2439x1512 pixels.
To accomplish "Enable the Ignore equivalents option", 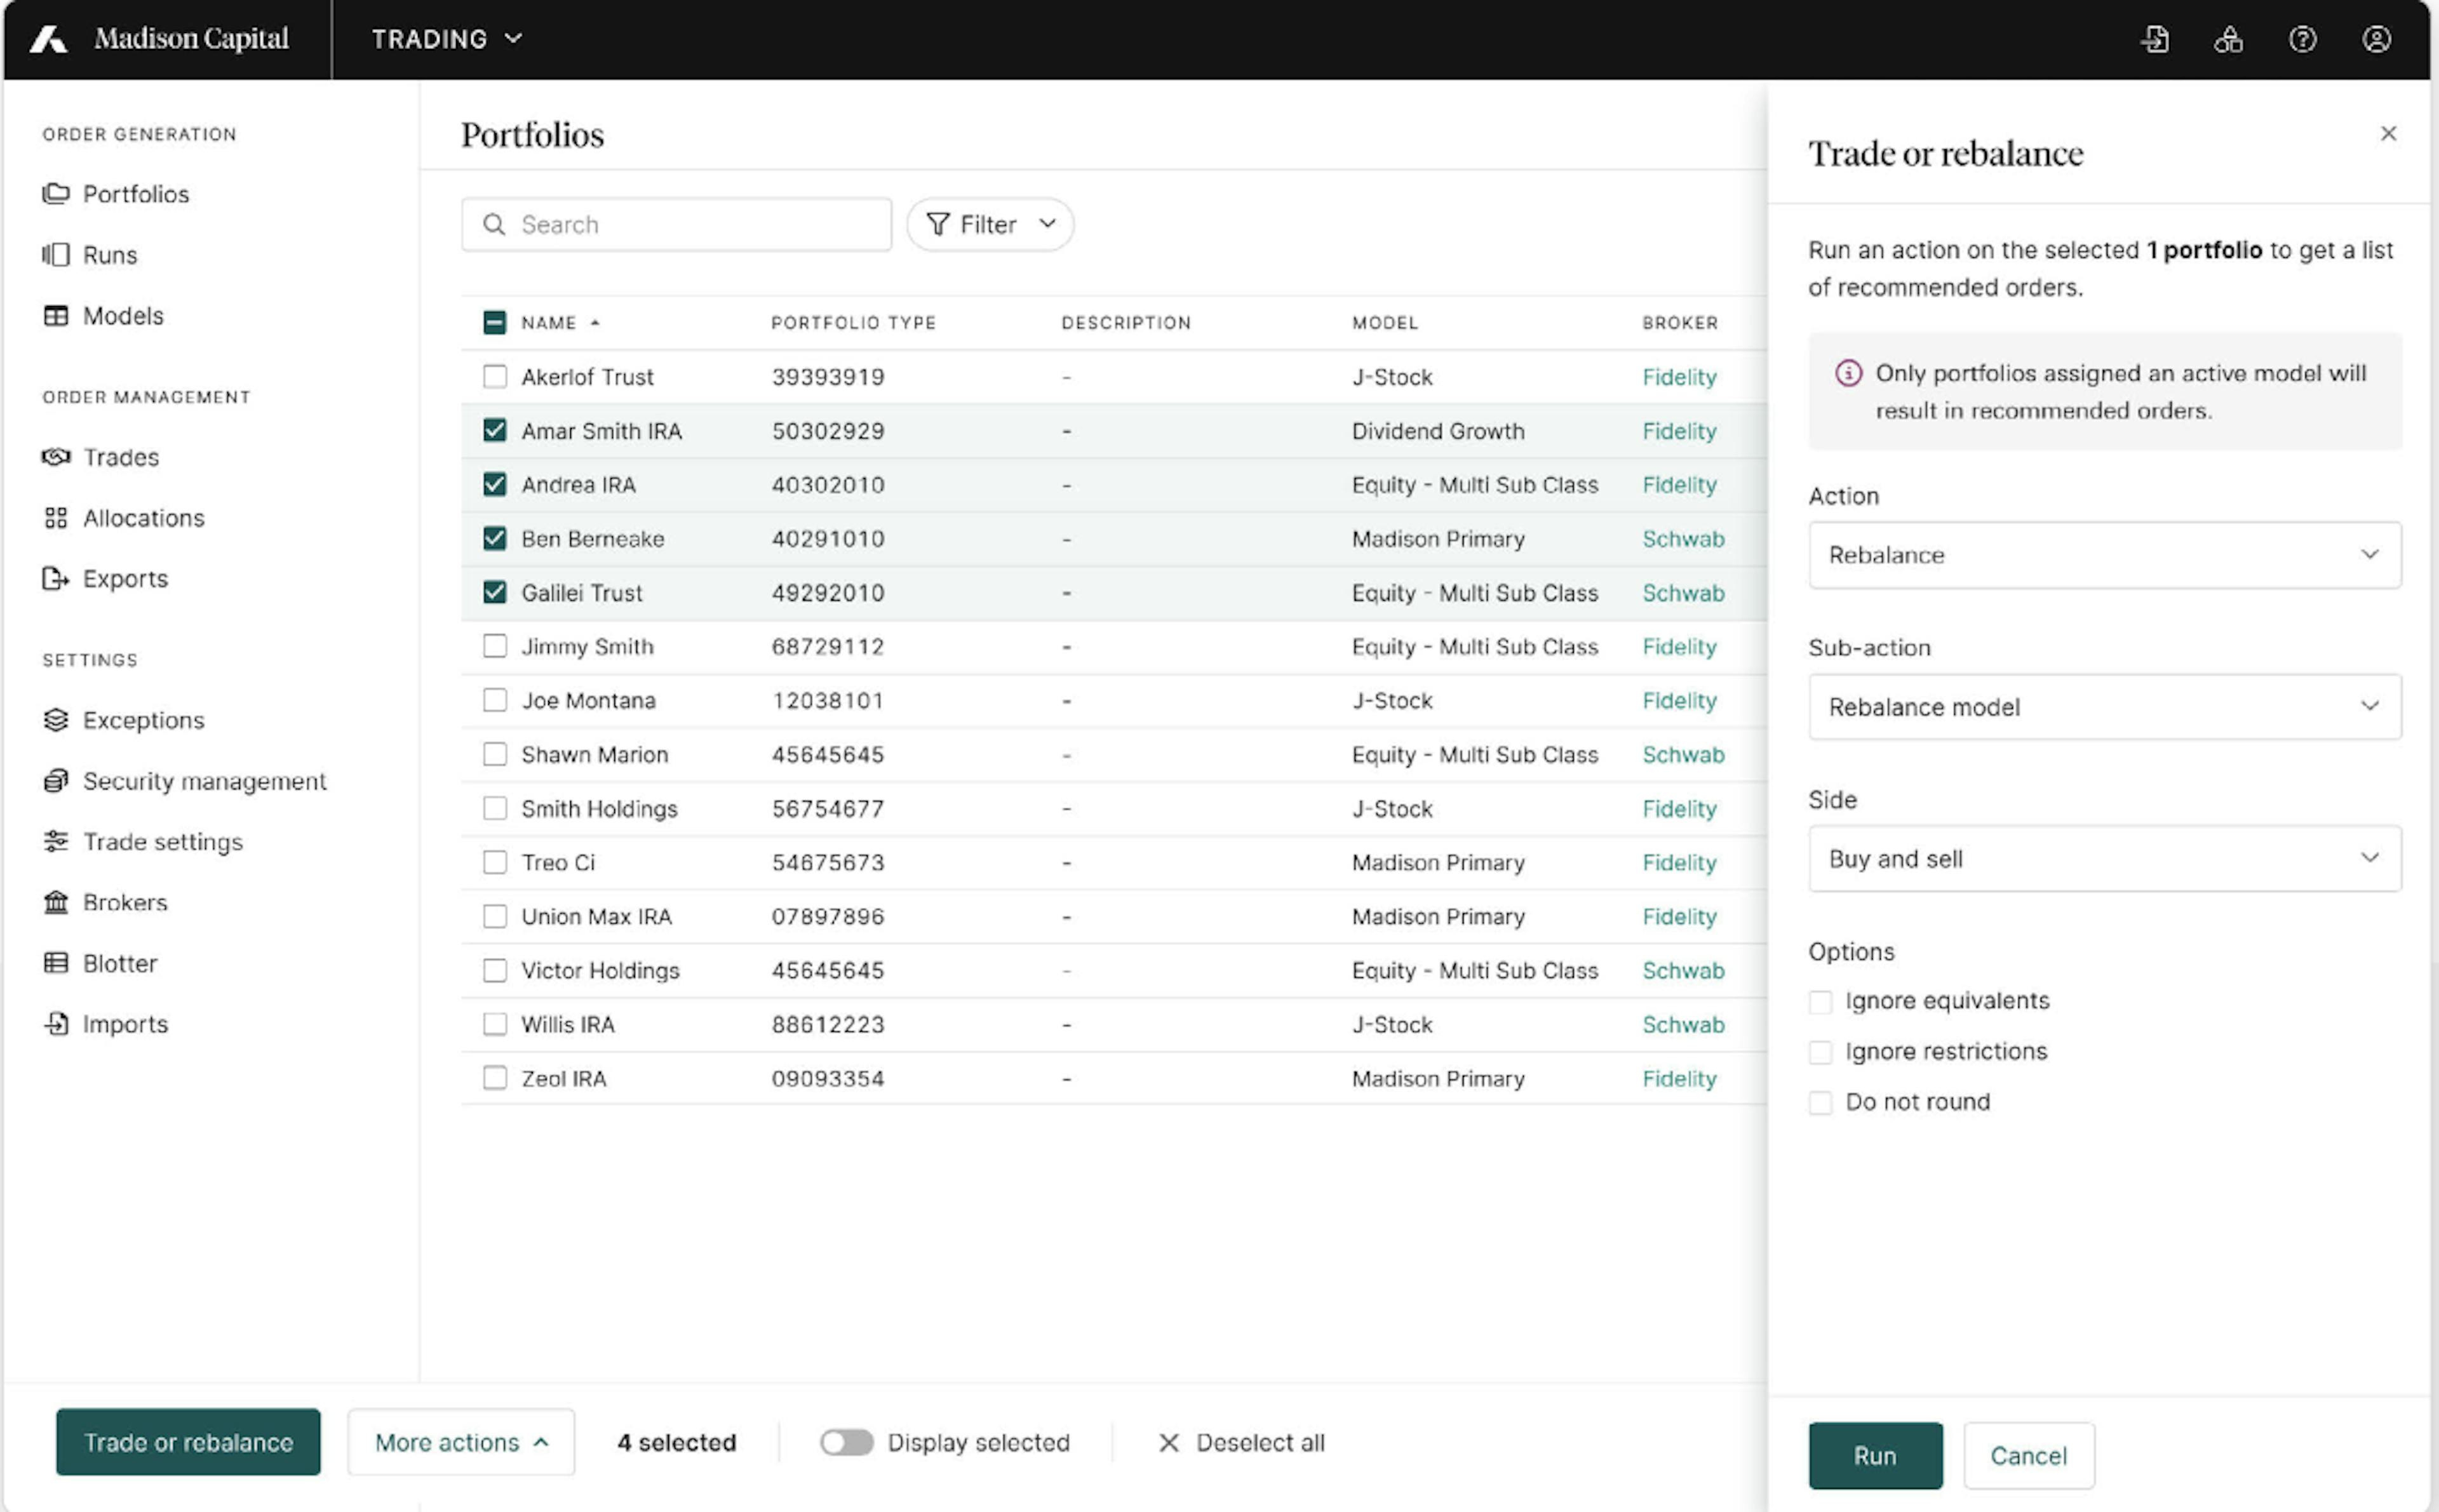I will [x=1820, y=1001].
